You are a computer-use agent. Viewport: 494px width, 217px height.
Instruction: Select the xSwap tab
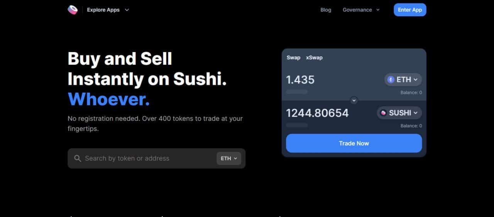point(314,58)
